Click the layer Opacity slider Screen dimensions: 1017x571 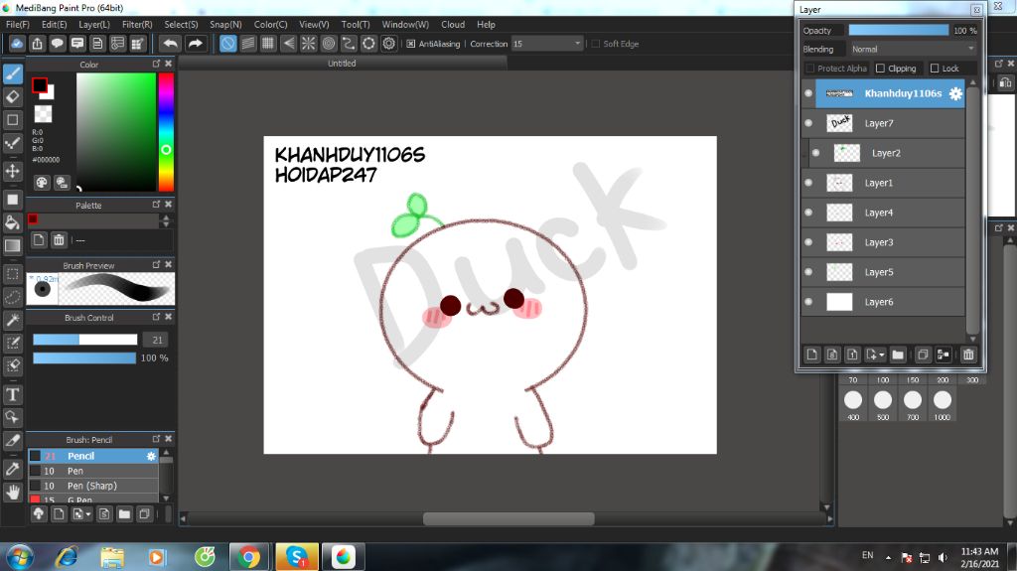pos(898,31)
